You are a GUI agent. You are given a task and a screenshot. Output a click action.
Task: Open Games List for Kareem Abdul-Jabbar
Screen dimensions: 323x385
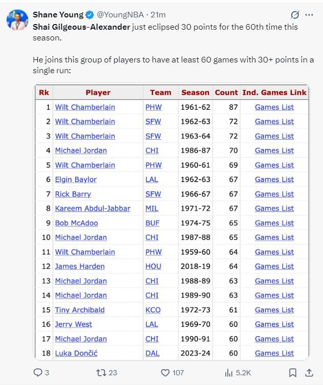click(274, 208)
